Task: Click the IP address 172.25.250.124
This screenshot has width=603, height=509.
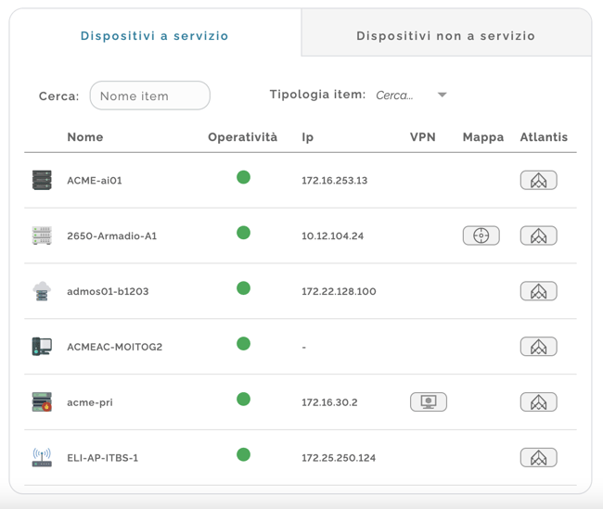Action: pyautogui.click(x=339, y=457)
